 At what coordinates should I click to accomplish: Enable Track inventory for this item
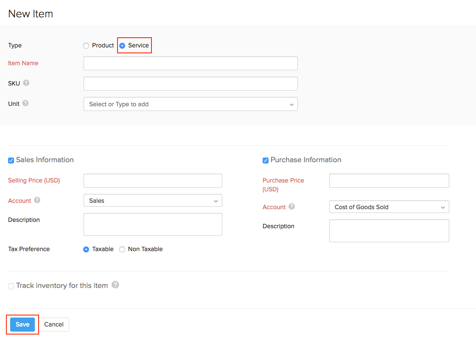tap(11, 286)
